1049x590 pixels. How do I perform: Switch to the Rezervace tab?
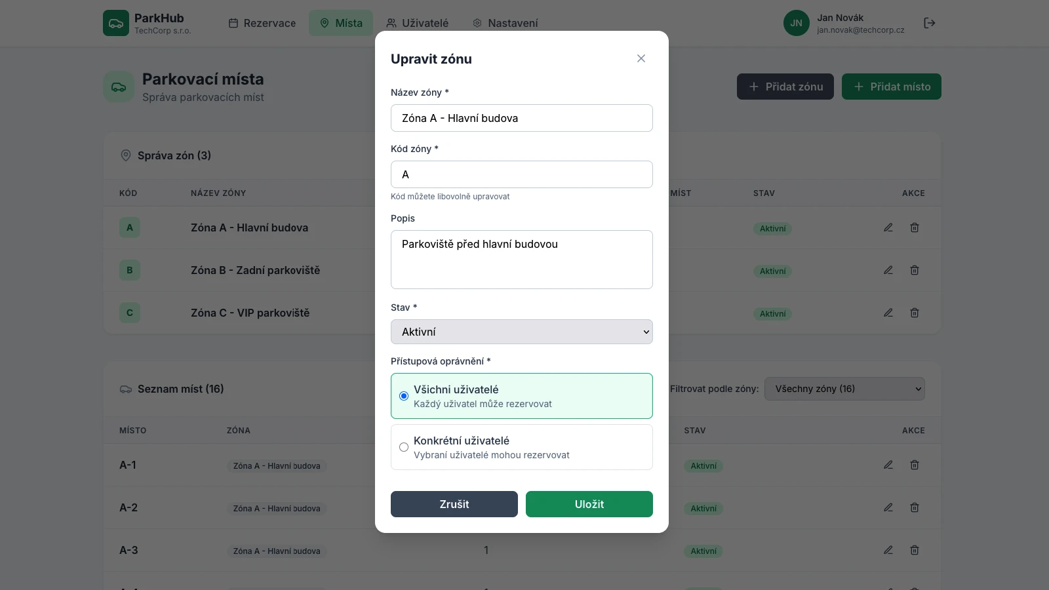(262, 23)
